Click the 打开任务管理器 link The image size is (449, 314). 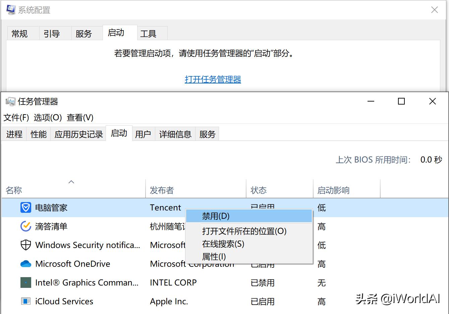point(213,79)
